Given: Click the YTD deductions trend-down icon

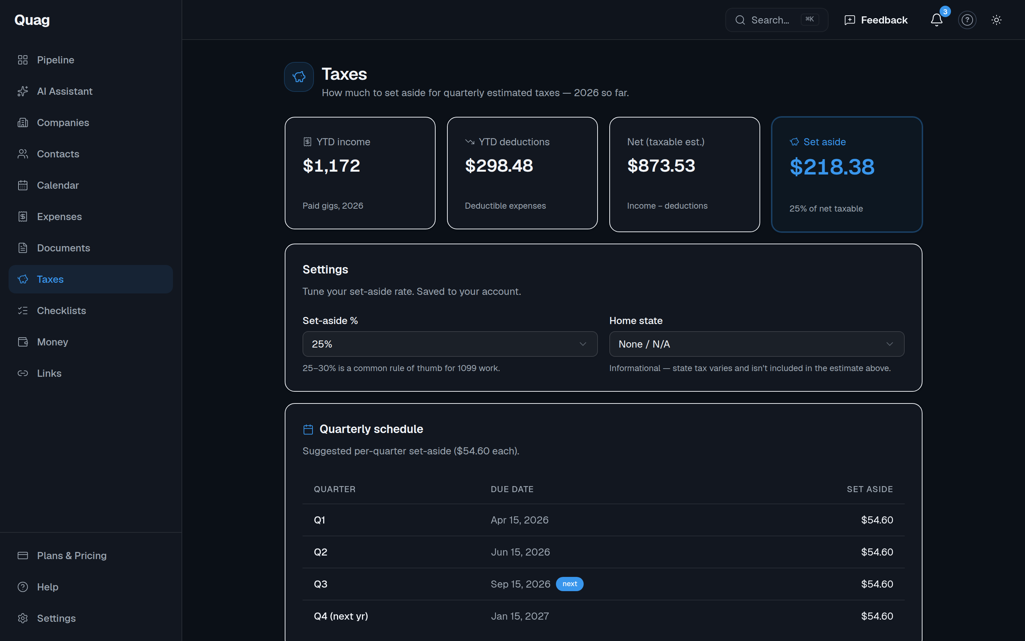Looking at the screenshot, I should point(470,142).
